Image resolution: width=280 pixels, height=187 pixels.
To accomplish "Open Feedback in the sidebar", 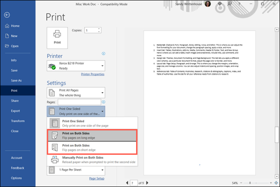I will click(x=18, y=168).
